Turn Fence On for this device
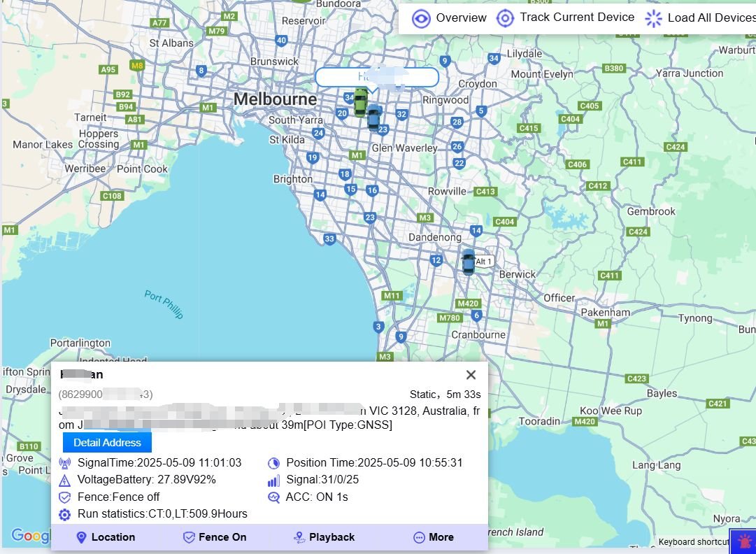This screenshot has height=554, width=756. click(215, 537)
